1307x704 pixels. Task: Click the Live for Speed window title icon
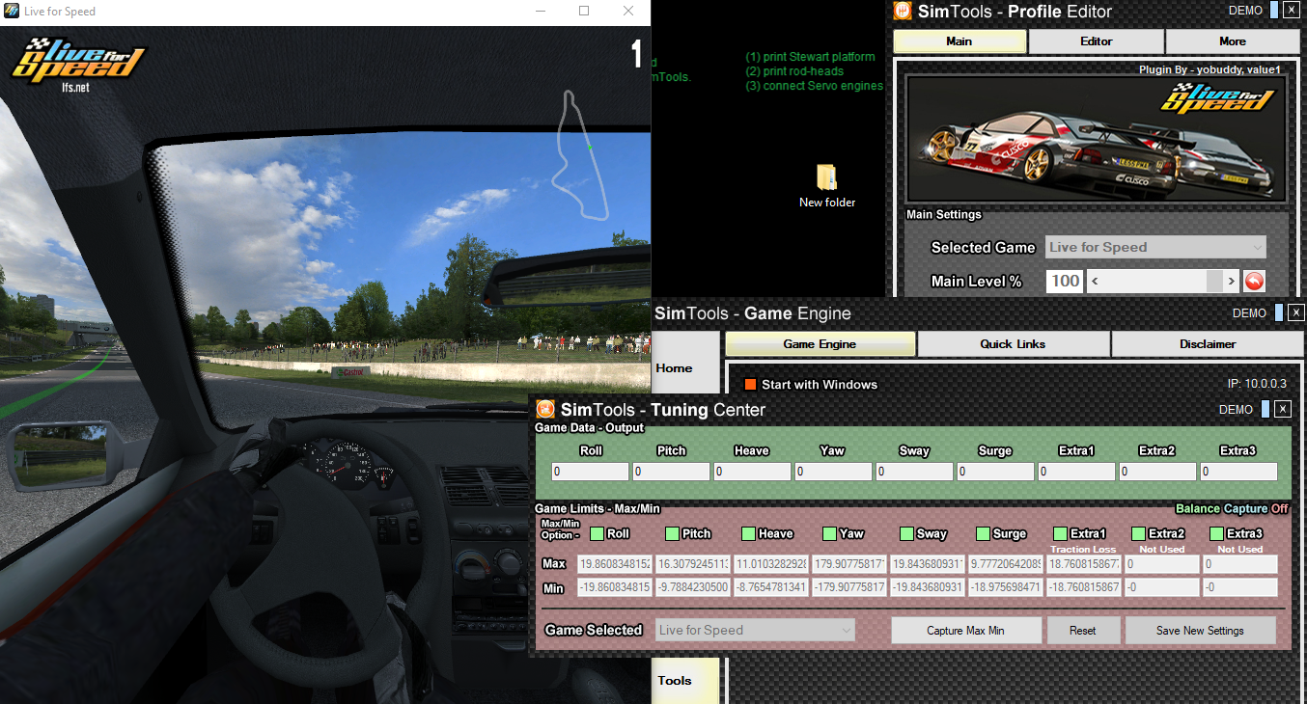click(x=13, y=12)
